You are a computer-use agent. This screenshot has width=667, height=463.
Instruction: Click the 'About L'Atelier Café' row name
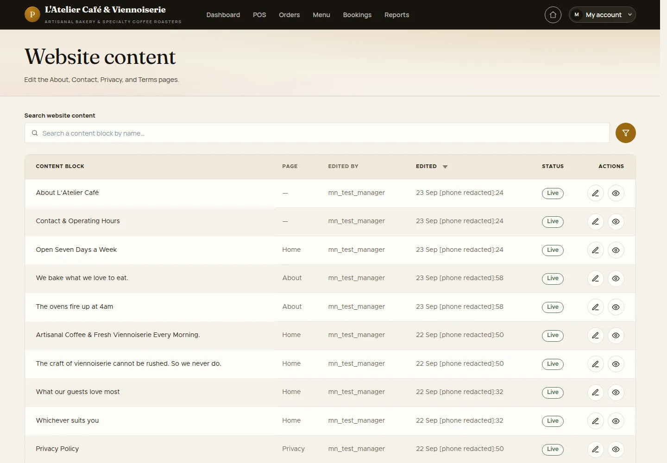click(x=67, y=193)
